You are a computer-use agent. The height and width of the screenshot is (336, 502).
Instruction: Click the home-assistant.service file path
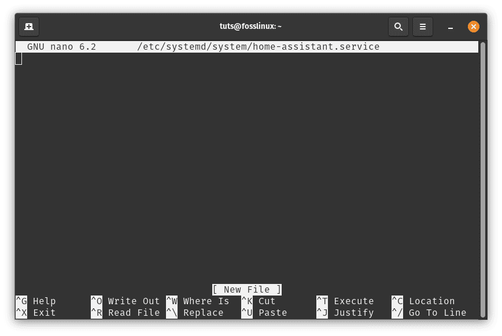(258, 47)
